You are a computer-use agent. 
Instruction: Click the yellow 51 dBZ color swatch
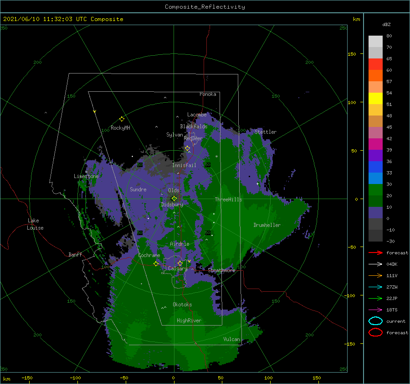click(375, 99)
